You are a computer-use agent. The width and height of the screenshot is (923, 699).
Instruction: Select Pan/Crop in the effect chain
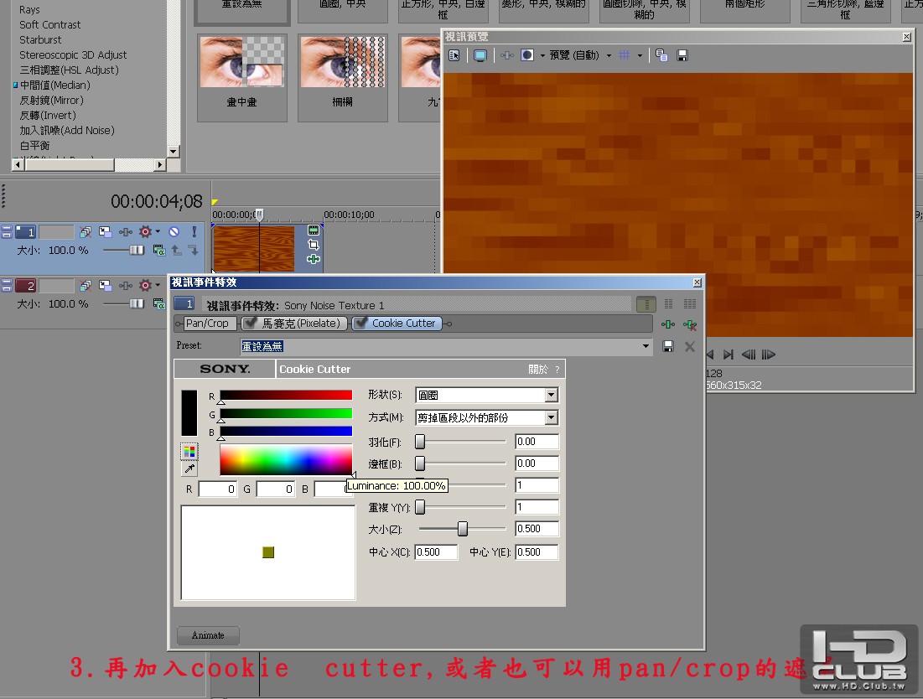(x=206, y=323)
